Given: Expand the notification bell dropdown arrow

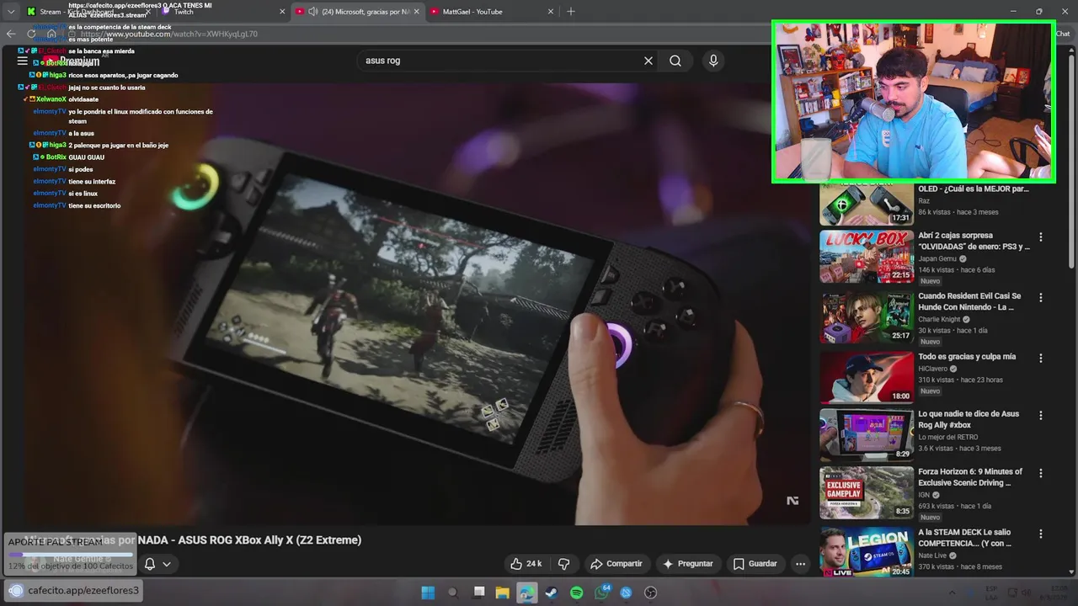Looking at the screenshot, I should coord(167,564).
